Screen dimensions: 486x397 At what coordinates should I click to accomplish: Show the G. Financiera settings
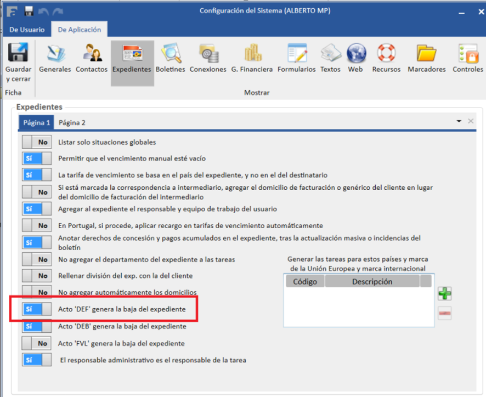(x=252, y=54)
